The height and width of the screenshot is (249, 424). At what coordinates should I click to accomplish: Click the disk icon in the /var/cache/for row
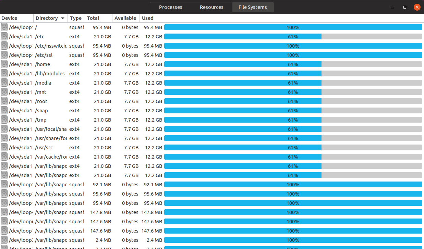point(4,157)
